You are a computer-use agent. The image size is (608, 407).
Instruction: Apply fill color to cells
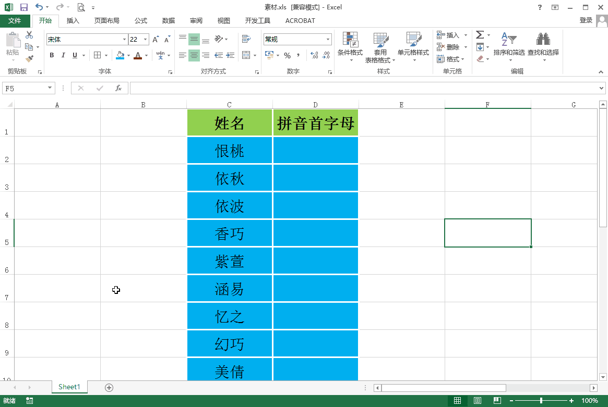pyautogui.click(x=120, y=55)
